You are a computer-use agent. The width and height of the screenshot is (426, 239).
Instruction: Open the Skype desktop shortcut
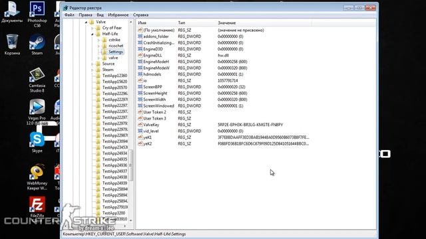[x=37, y=142]
